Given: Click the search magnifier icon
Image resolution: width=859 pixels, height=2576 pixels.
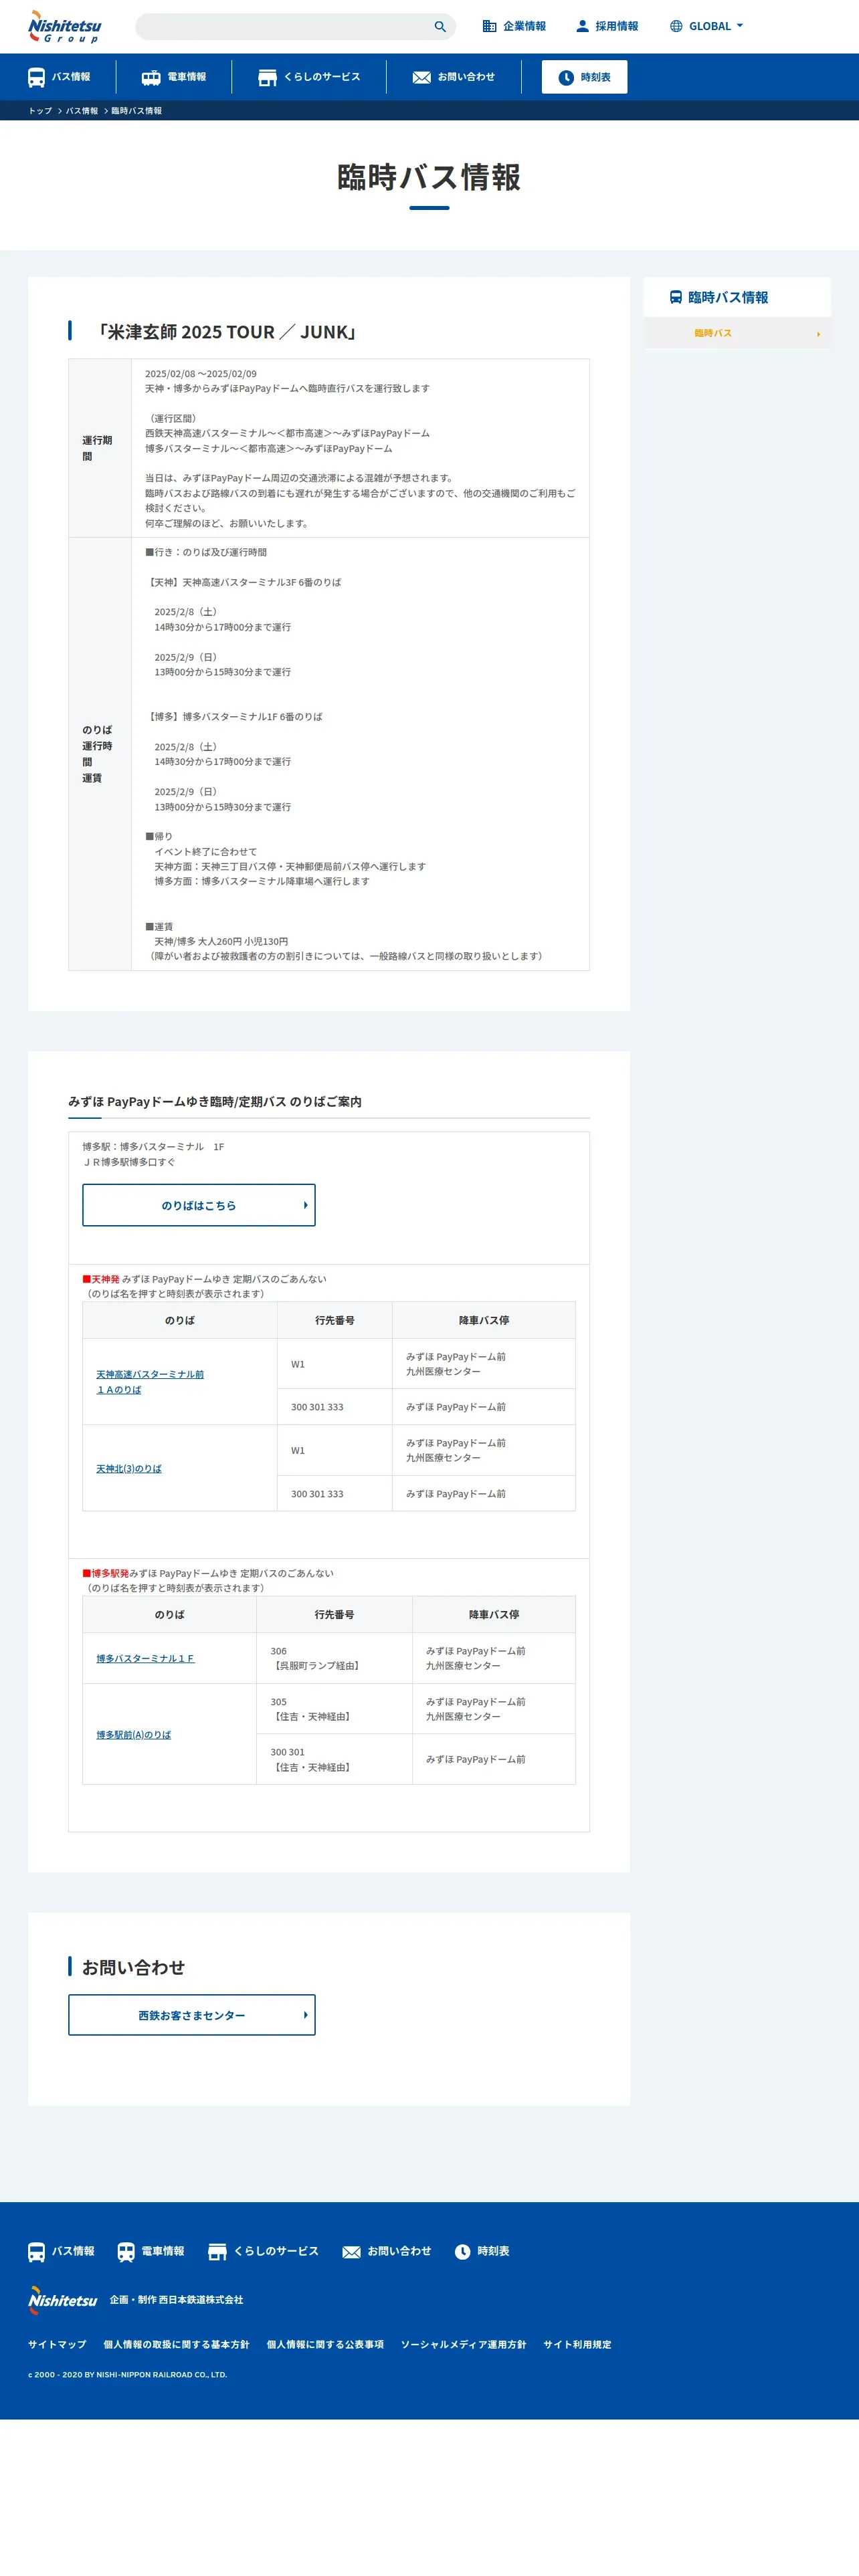Looking at the screenshot, I should coord(440,27).
